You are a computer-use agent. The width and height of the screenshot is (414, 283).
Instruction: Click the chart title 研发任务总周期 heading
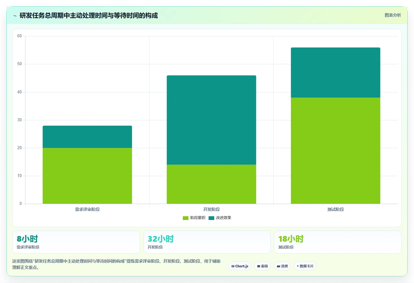[x=89, y=15]
